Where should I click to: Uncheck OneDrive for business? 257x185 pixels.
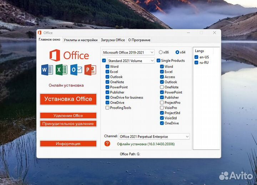(107, 97)
